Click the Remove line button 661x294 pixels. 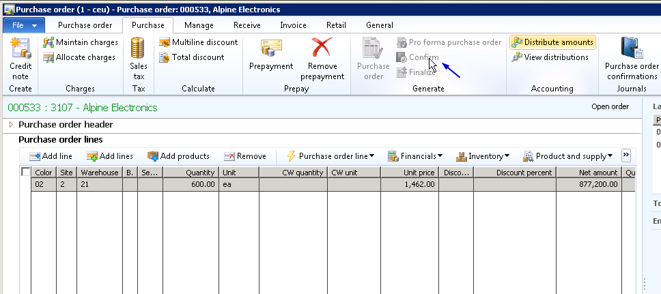(x=244, y=156)
